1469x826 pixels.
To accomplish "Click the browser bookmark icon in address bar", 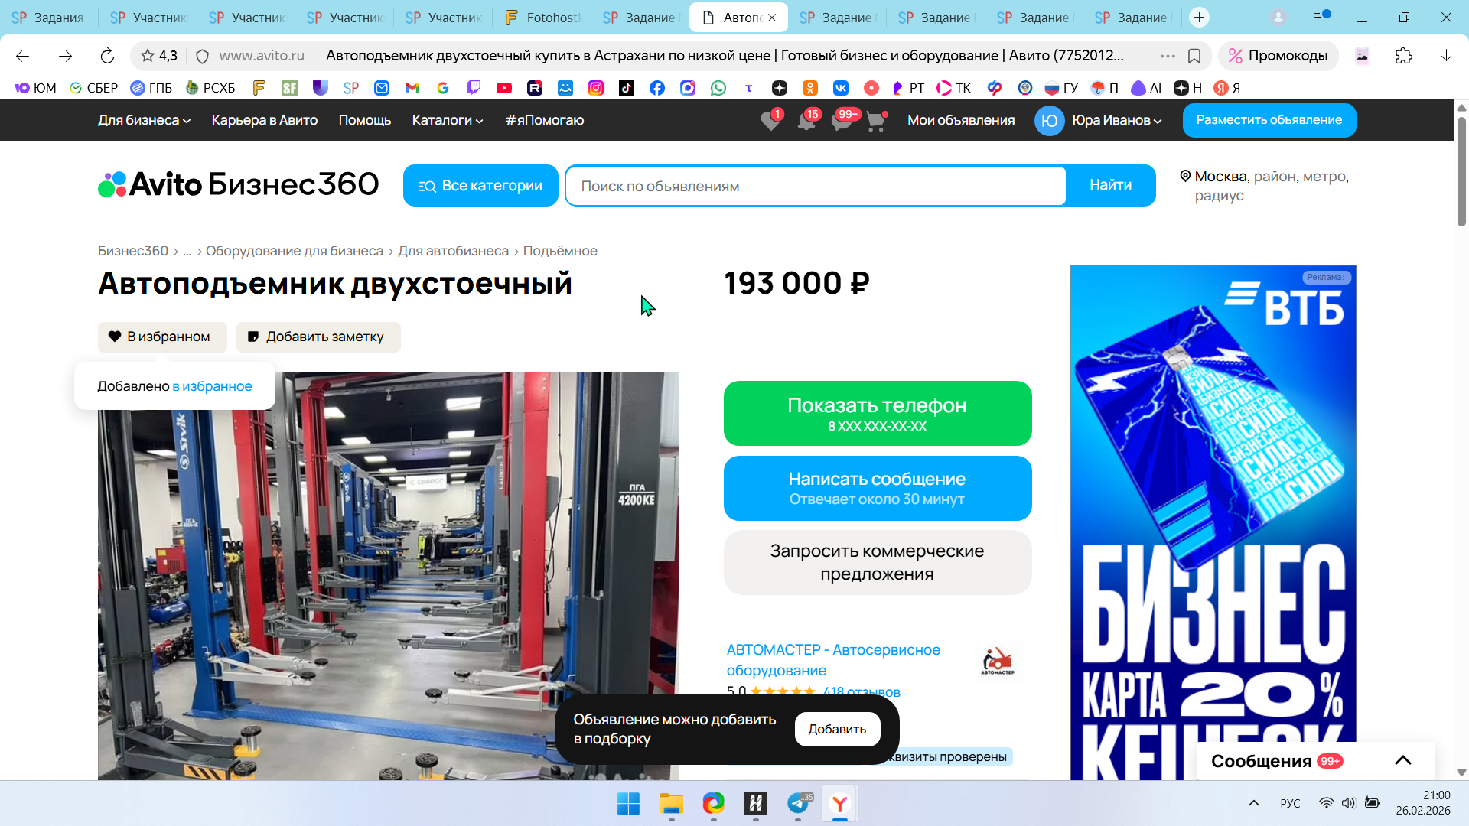I will click(1194, 56).
